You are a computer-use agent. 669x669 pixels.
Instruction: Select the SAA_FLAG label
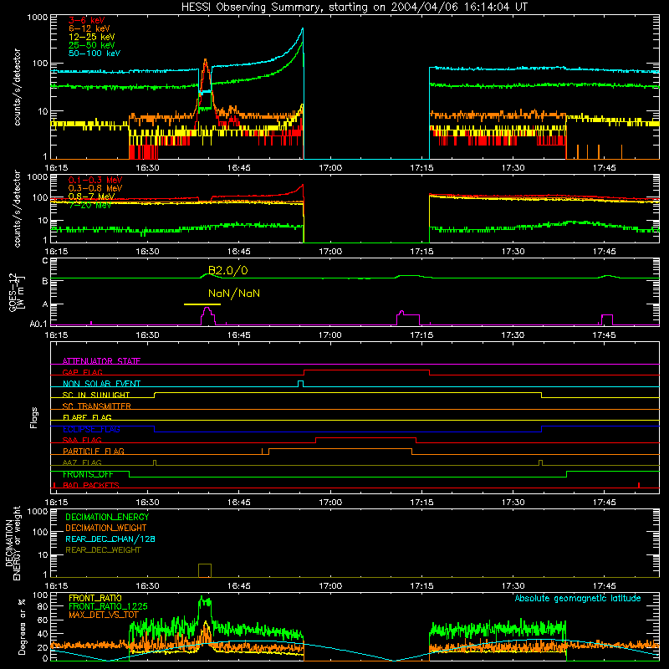[x=82, y=441]
